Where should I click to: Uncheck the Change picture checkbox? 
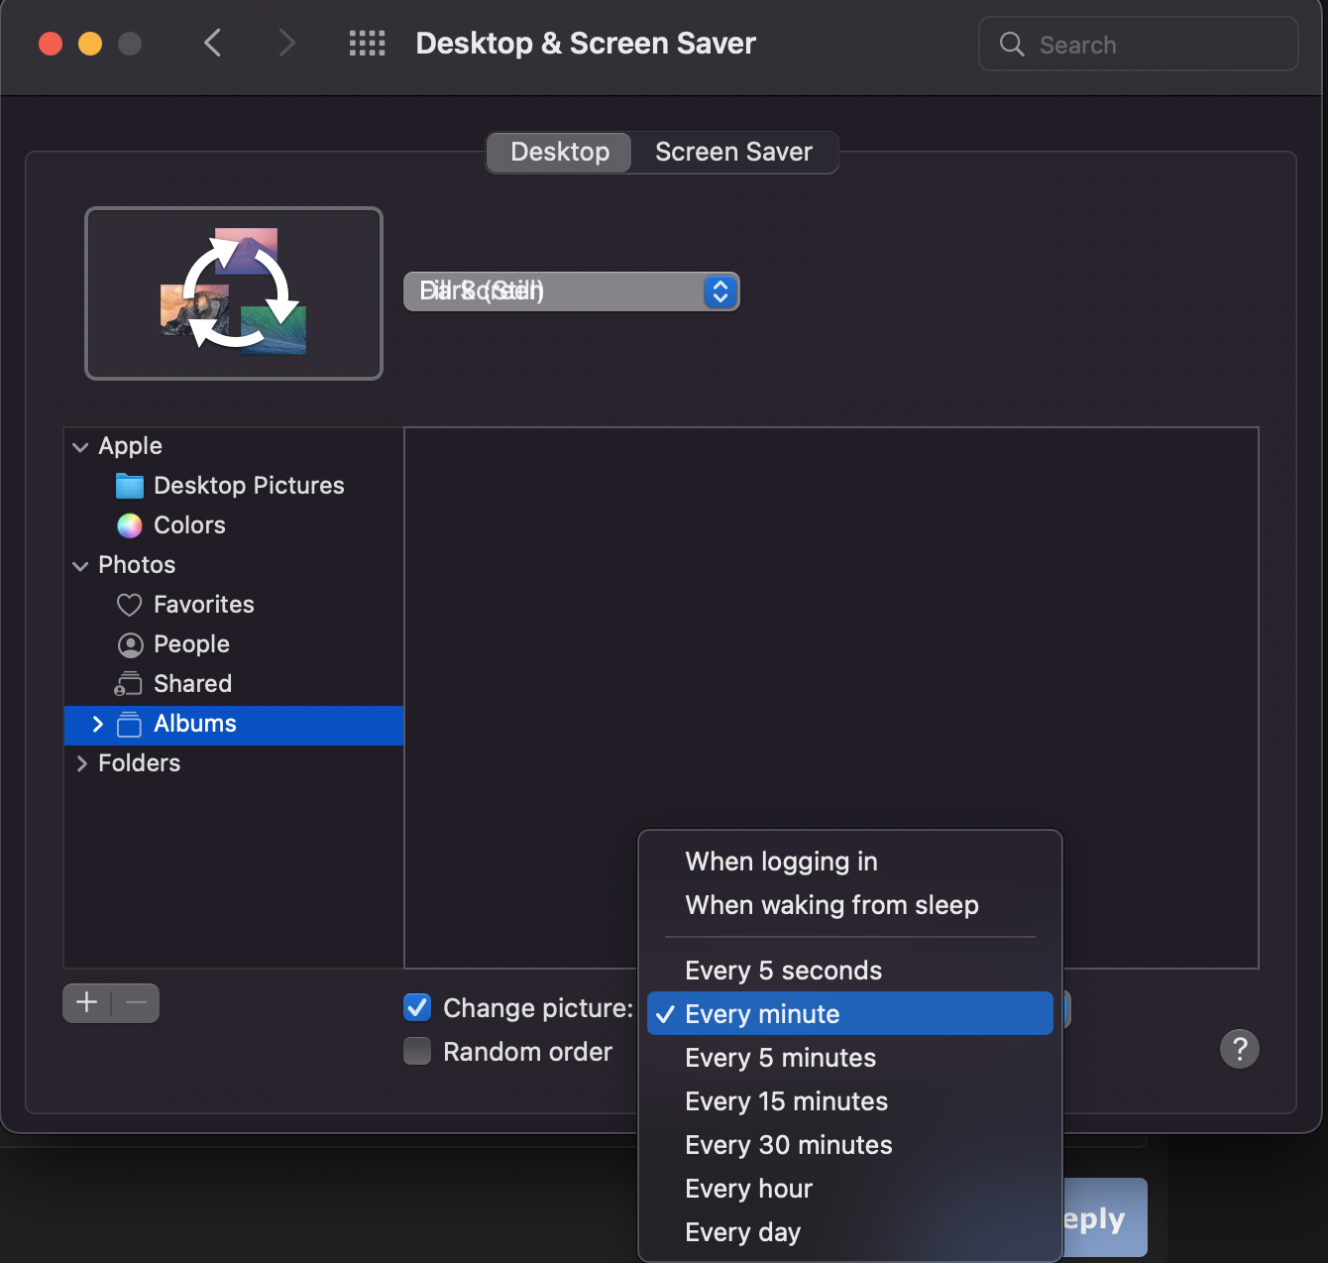point(417,1007)
